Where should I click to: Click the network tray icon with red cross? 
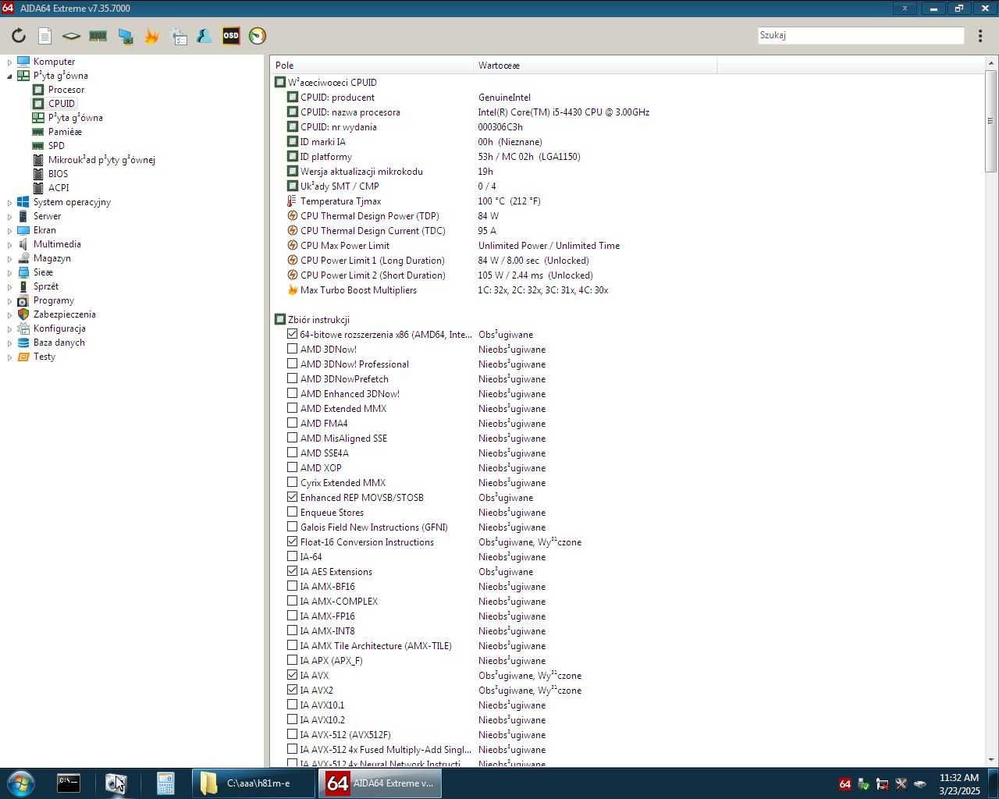coord(882,784)
